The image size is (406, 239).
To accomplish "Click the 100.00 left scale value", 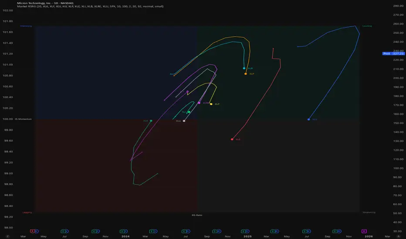I will point(8,119).
